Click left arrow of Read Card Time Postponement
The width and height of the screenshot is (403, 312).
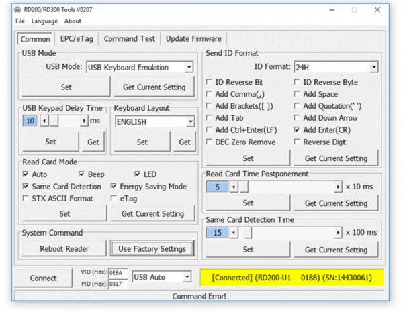click(234, 187)
